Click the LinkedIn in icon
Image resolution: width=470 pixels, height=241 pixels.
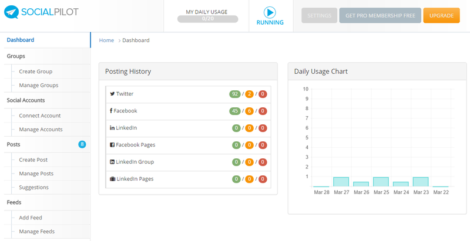[112, 128]
